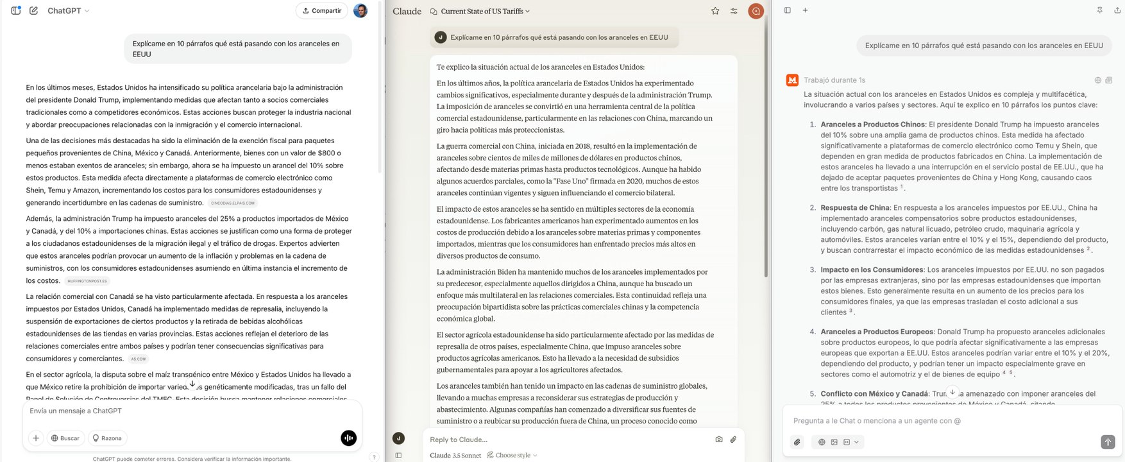
Task: Open the cincodias.elpais.com source chip
Action: tap(233, 203)
